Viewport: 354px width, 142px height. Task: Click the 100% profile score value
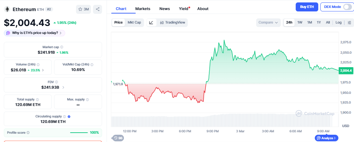click(95, 133)
